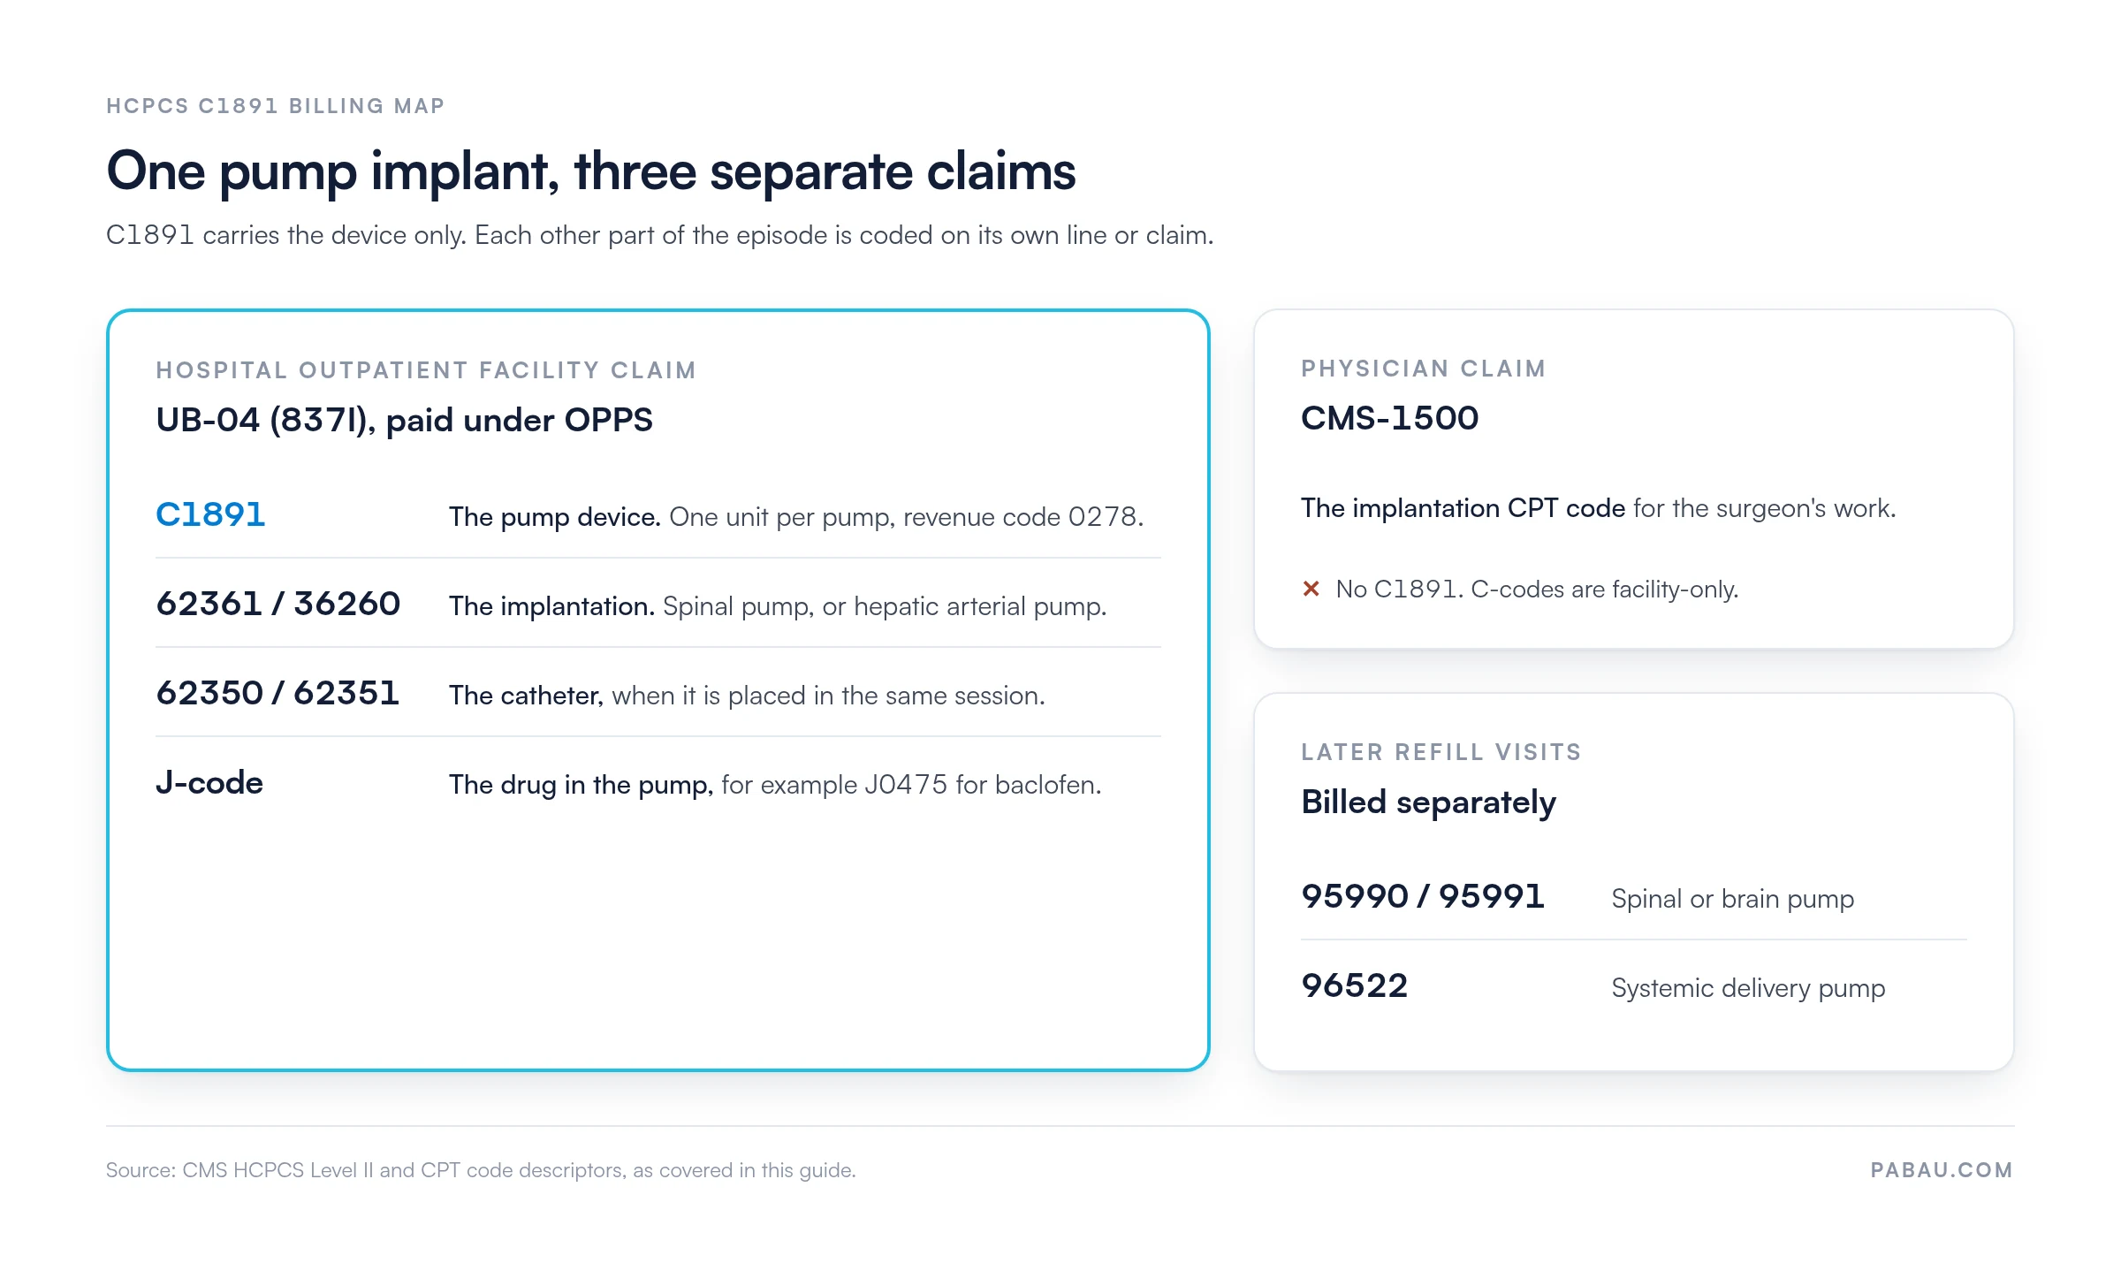This screenshot has height=1278, width=2121.
Task: Select the HCPCS C1891 BILLING MAP label
Action: [x=276, y=106]
